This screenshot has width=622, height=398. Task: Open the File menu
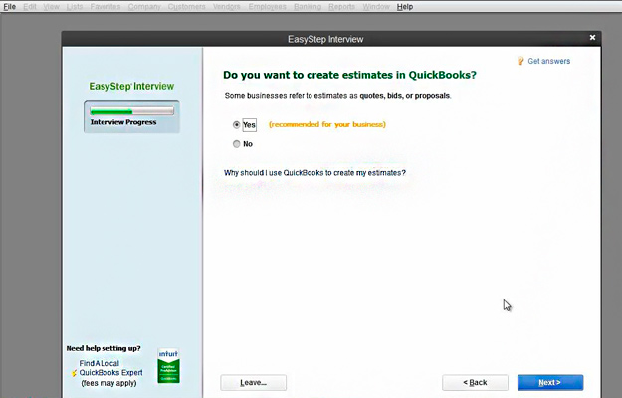10,7
